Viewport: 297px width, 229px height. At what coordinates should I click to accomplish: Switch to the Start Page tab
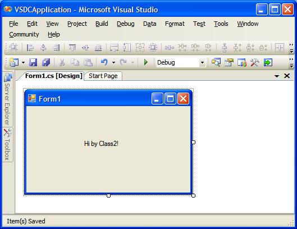[103, 76]
